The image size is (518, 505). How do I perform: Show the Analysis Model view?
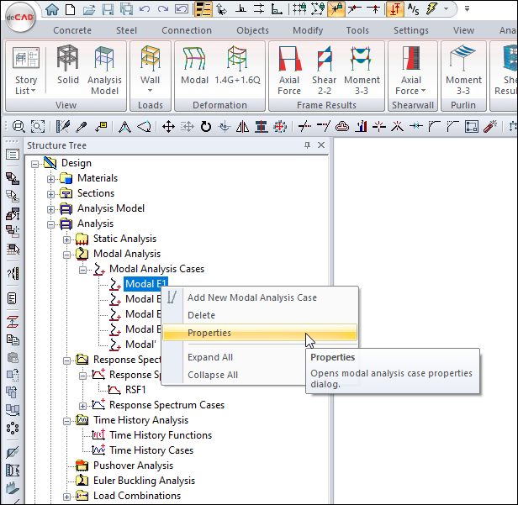tap(104, 70)
